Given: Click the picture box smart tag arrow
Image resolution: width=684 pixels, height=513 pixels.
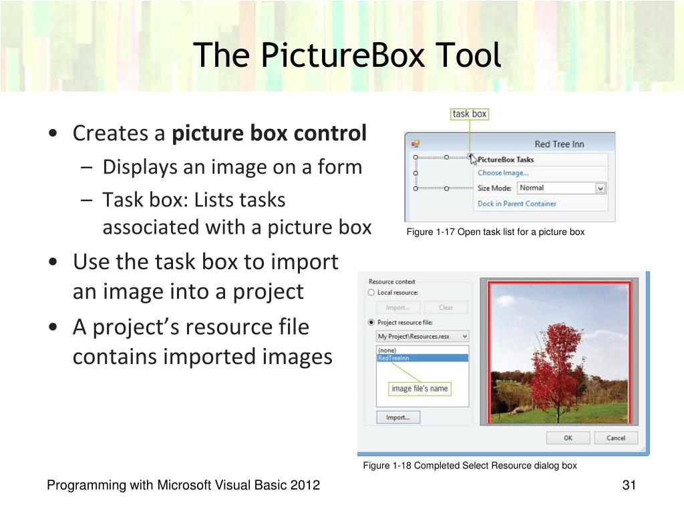Looking at the screenshot, I should (x=470, y=156).
